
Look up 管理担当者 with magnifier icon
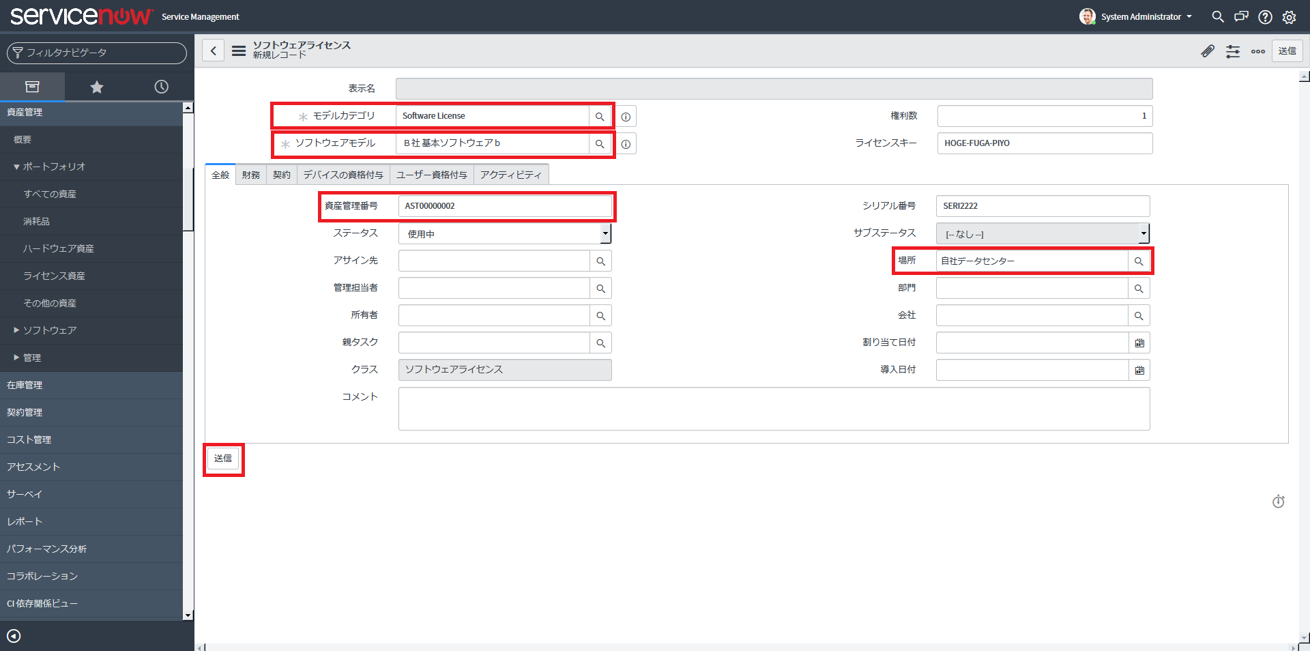click(x=600, y=288)
